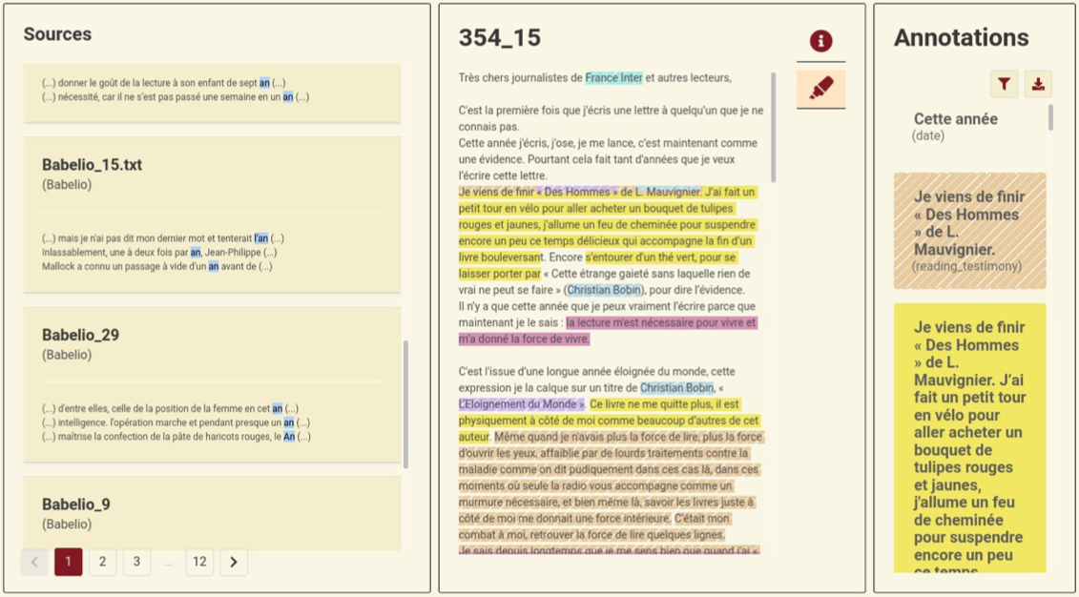
Task: Go to previous sources page
Action: (x=34, y=562)
